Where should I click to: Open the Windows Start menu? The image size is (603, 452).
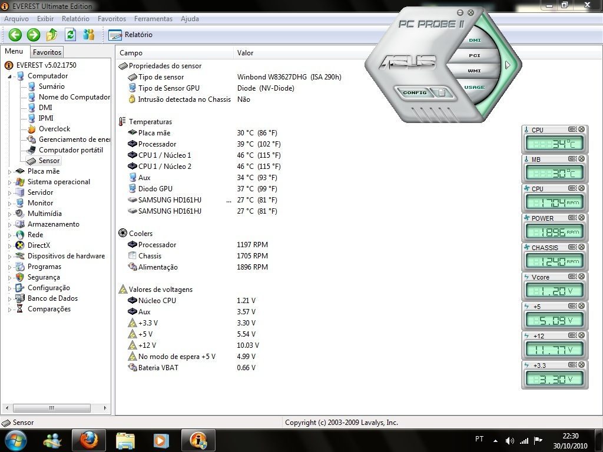coord(15,440)
